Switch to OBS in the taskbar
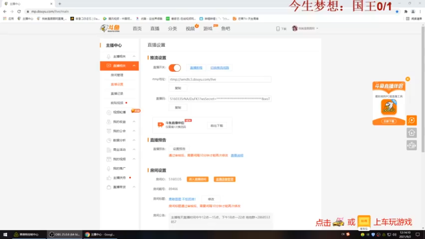 click(64, 235)
